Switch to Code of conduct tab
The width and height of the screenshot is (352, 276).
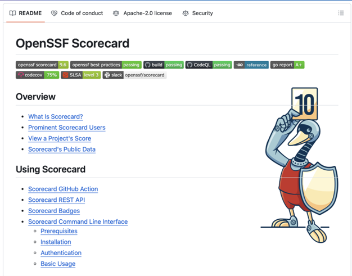77,13
